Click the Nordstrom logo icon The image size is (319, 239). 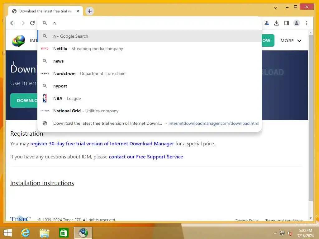point(45,73)
